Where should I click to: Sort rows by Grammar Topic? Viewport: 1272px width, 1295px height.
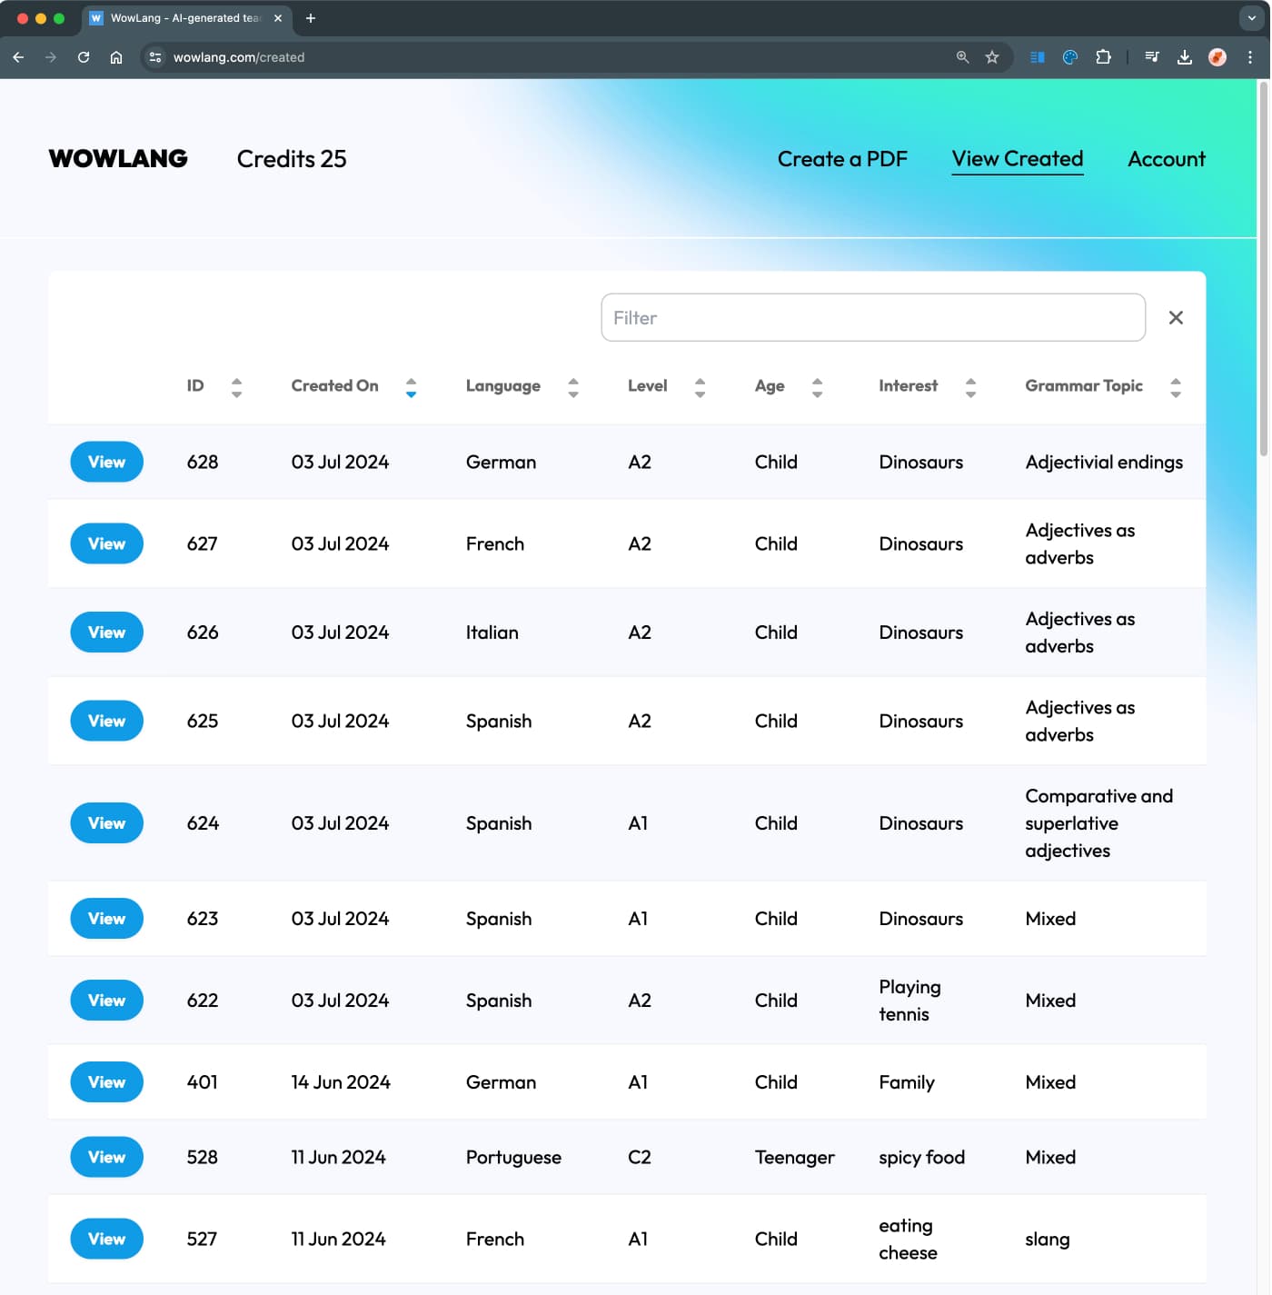click(x=1176, y=387)
